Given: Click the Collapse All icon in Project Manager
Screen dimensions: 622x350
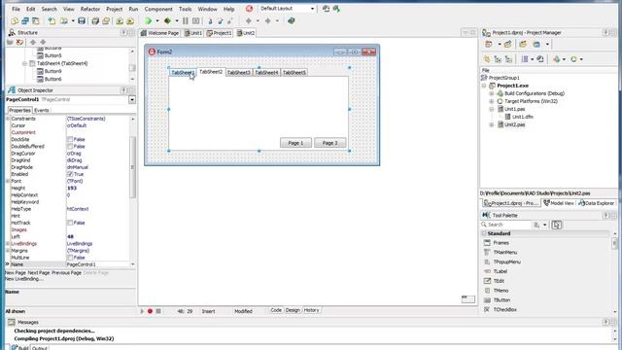Looking at the screenshot, I should pyautogui.click(x=508, y=59).
